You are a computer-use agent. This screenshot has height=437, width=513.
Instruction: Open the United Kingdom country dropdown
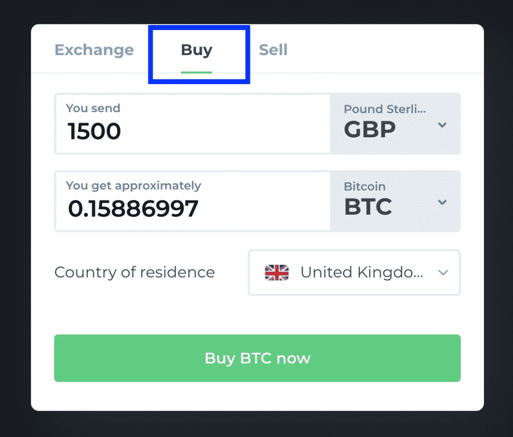tap(361, 272)
